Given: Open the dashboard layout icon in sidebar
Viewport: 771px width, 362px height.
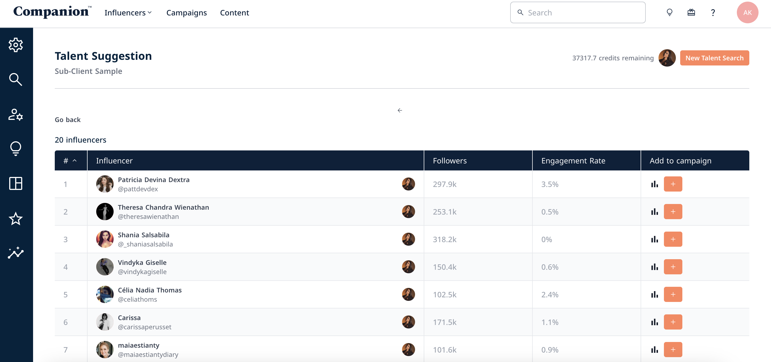Looking at the screenshot, I should pos(15,183).
